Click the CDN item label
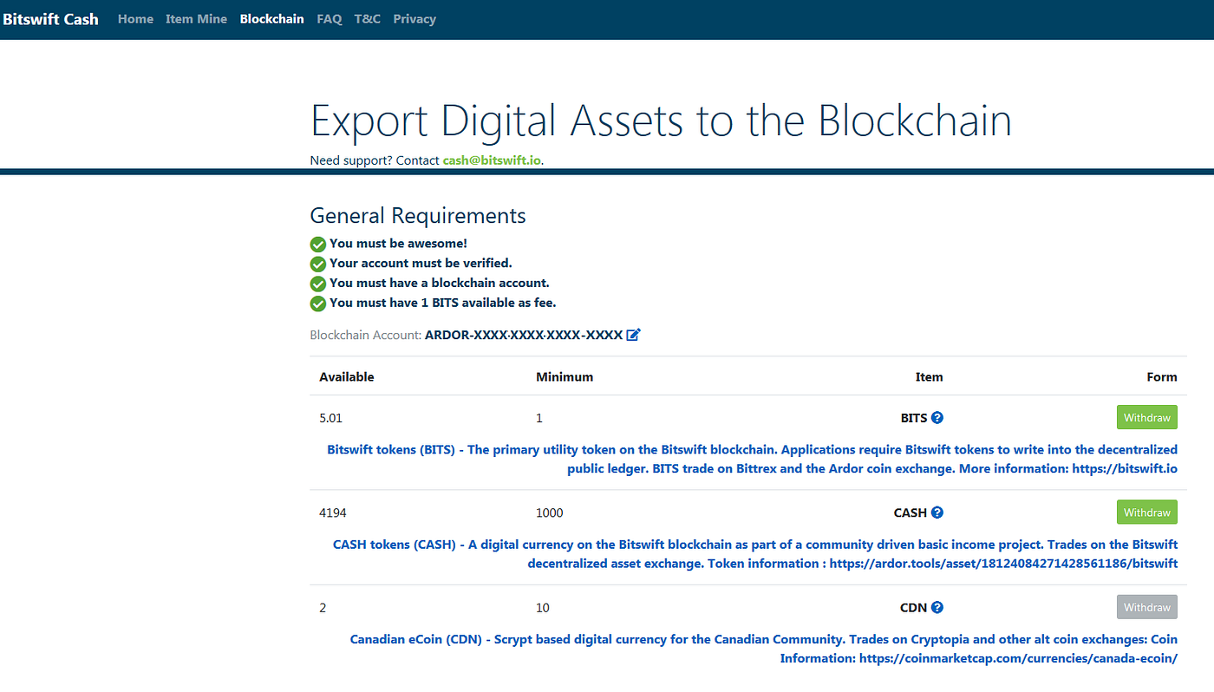 (x=914, y=608)
